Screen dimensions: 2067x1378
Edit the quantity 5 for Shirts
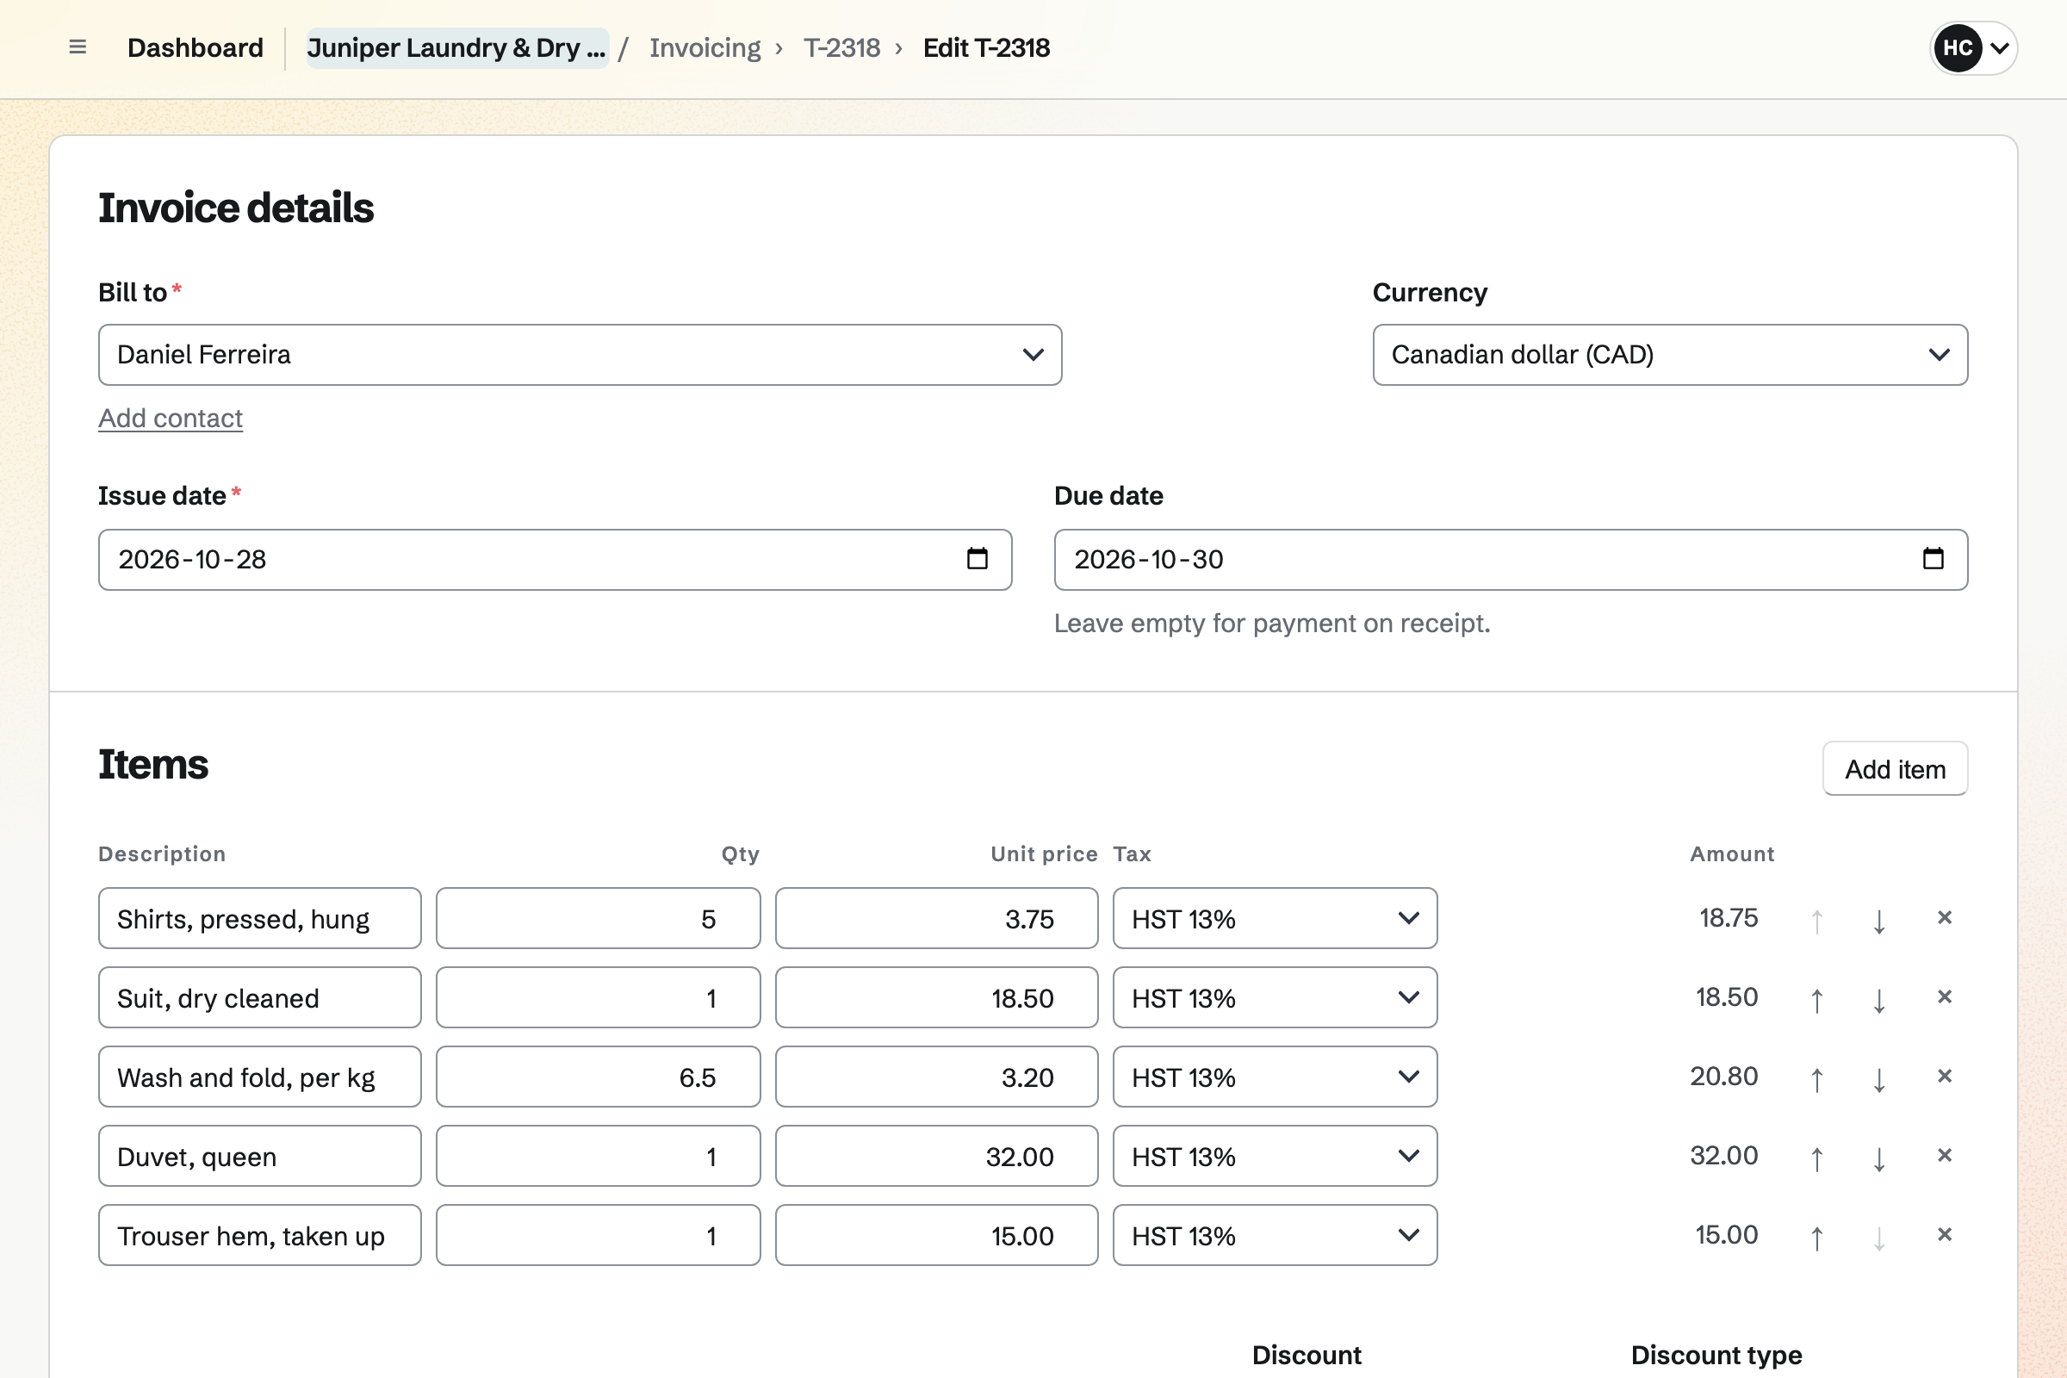(598, 918)
